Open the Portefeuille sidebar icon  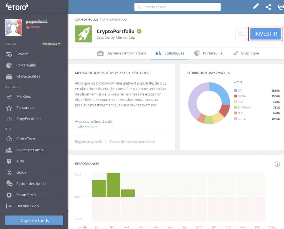tap(25, 65)
